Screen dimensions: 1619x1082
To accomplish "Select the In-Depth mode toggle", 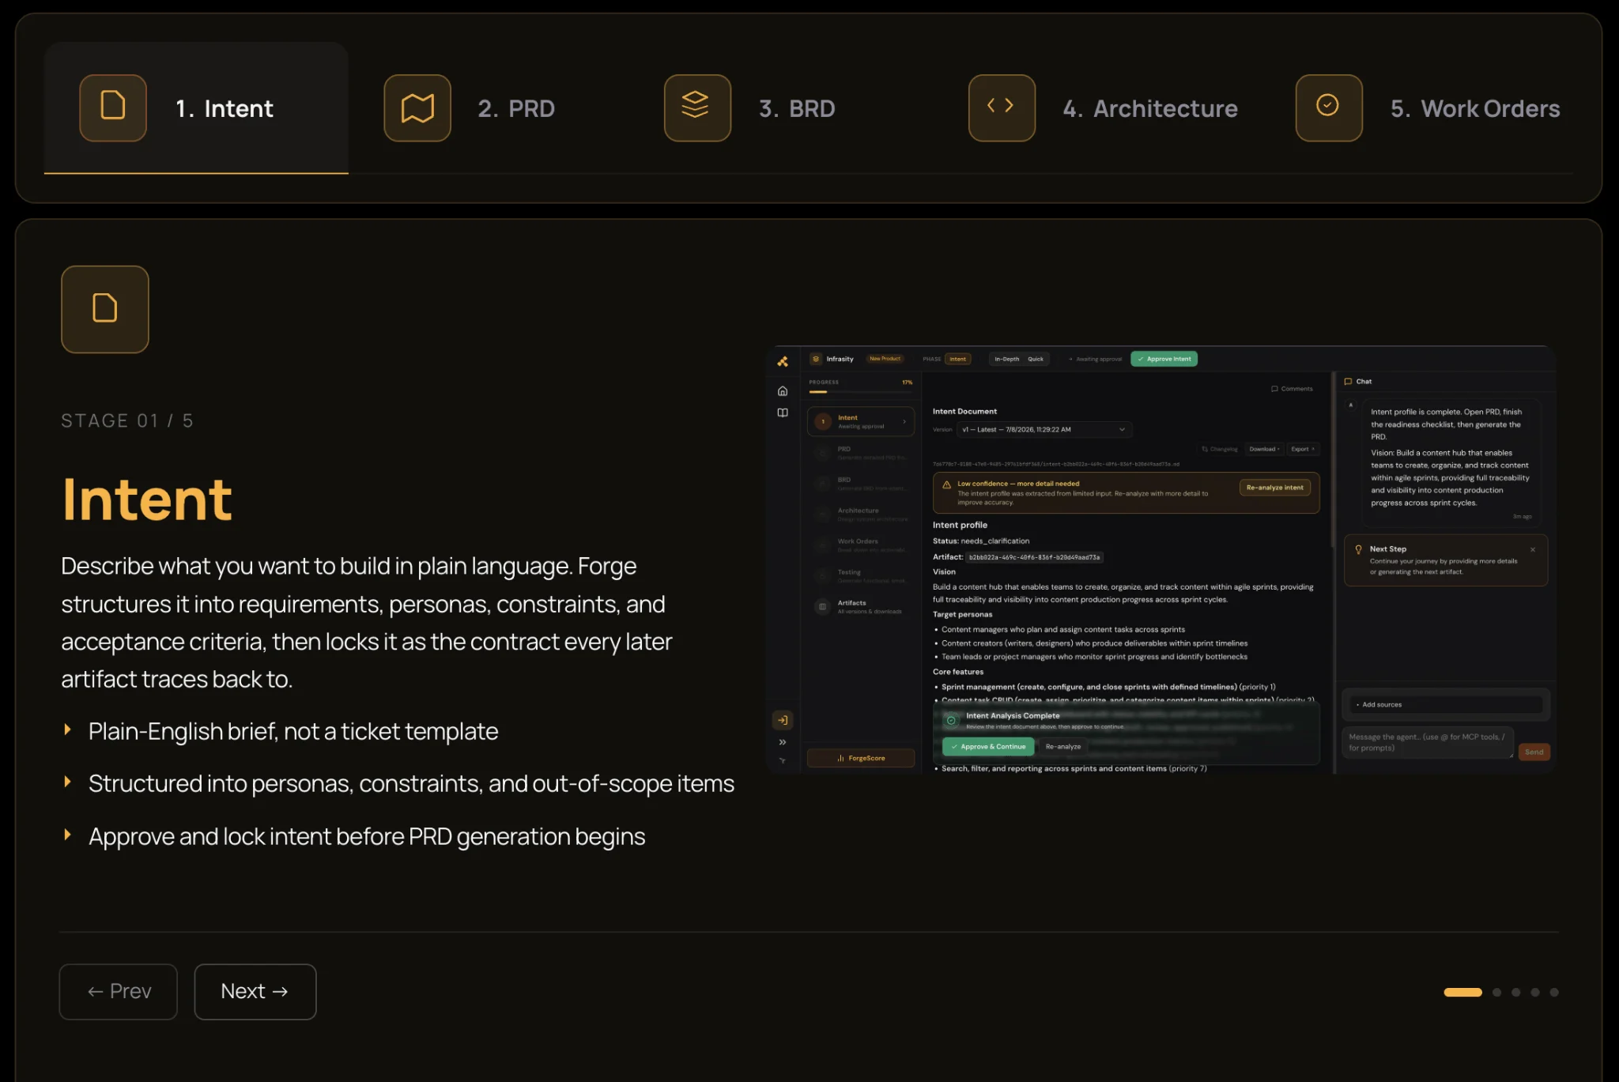I will (1006, 359).
